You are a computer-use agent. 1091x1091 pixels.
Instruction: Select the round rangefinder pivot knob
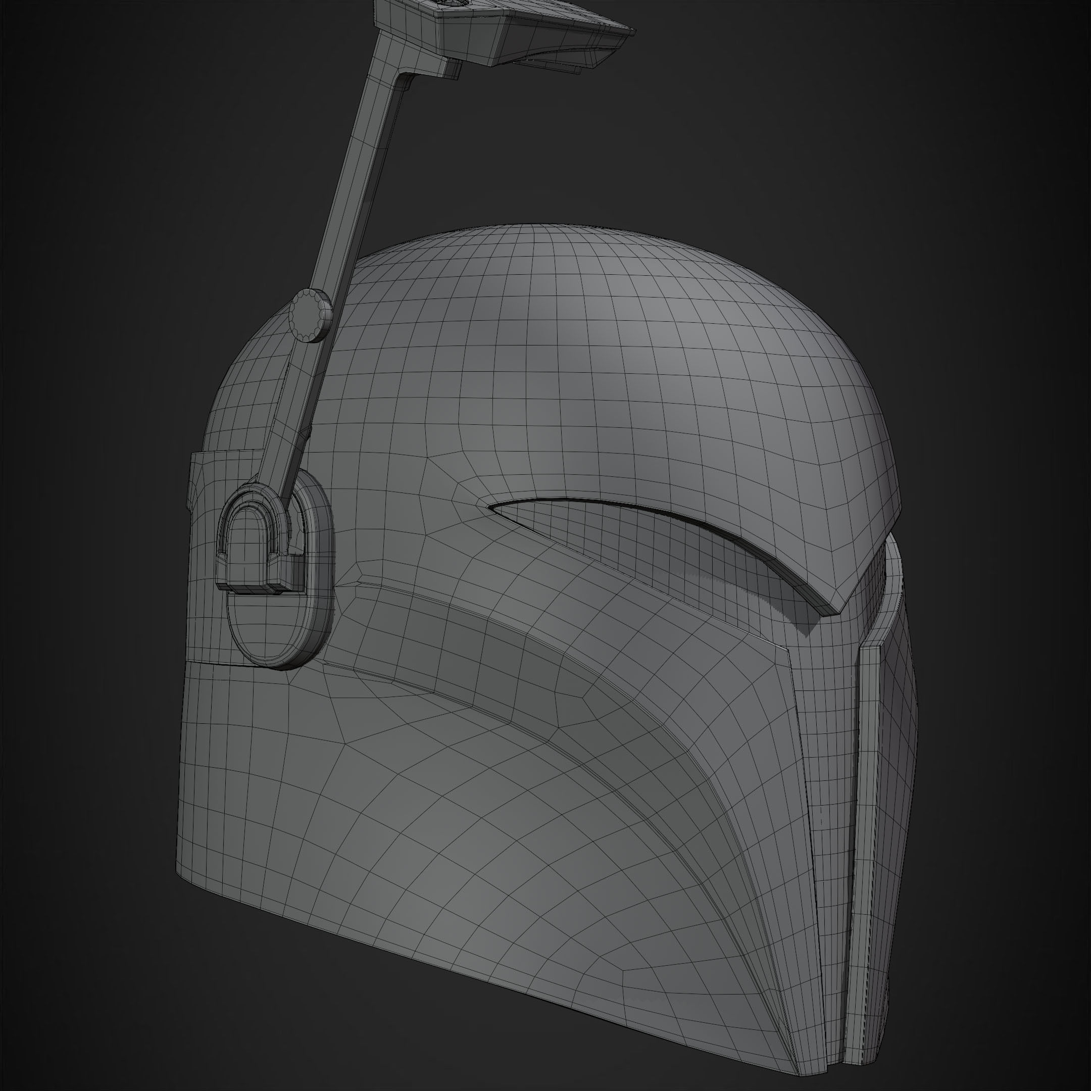(x=310, y=315)
